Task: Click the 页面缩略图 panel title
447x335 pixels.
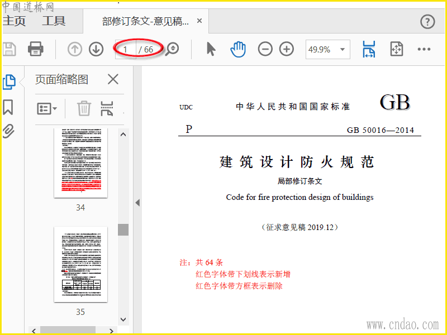Action: tap(61, 79)
